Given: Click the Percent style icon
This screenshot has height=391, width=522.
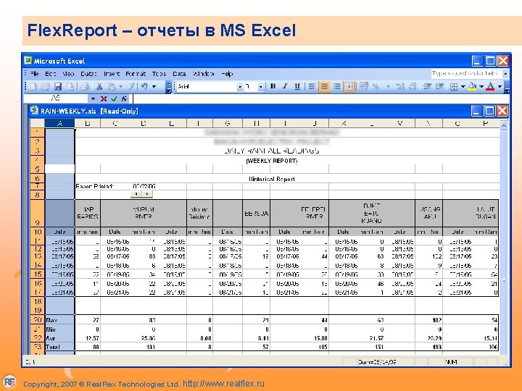Looking at the screenshot, I should 376,86.
